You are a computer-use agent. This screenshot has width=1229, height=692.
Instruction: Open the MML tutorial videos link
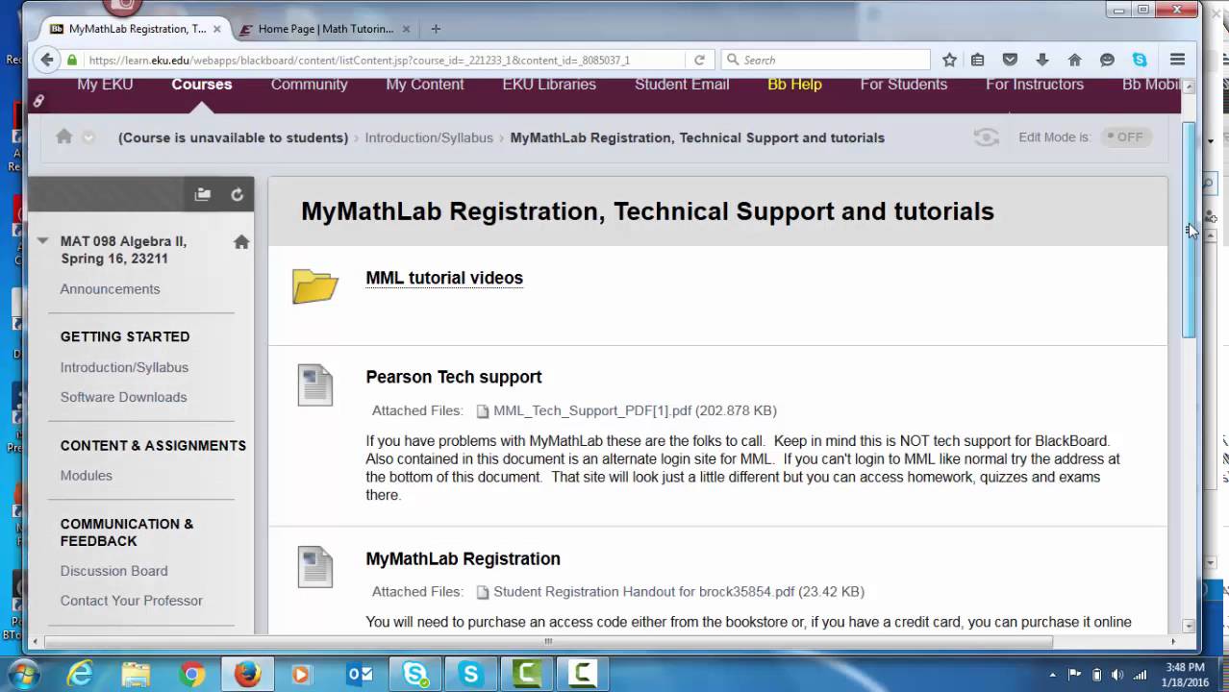(x=444, y=278)
